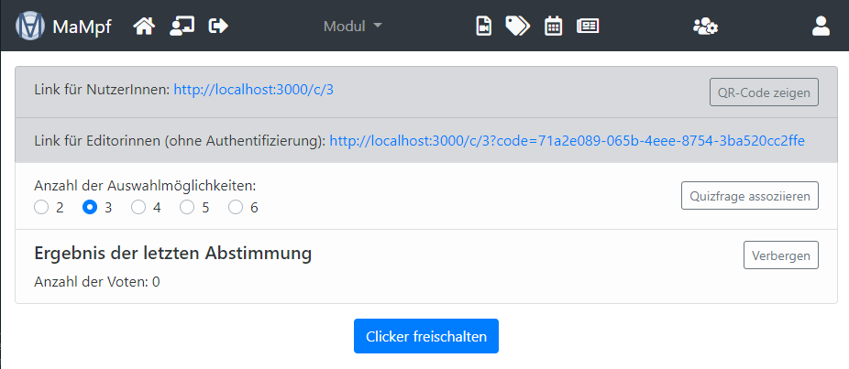Open the news icon
Viewport: 849px width, 369px height.
588,27
